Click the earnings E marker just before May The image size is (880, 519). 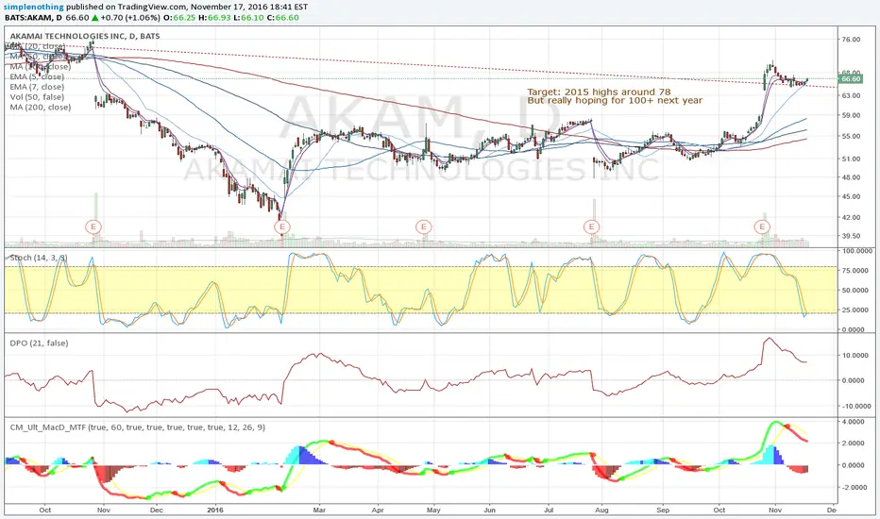click(424, 227)
